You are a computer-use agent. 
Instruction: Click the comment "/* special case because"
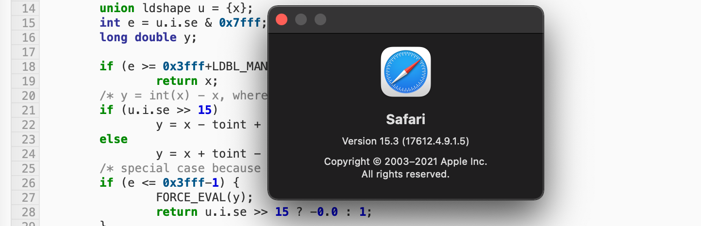coord(180,168)
